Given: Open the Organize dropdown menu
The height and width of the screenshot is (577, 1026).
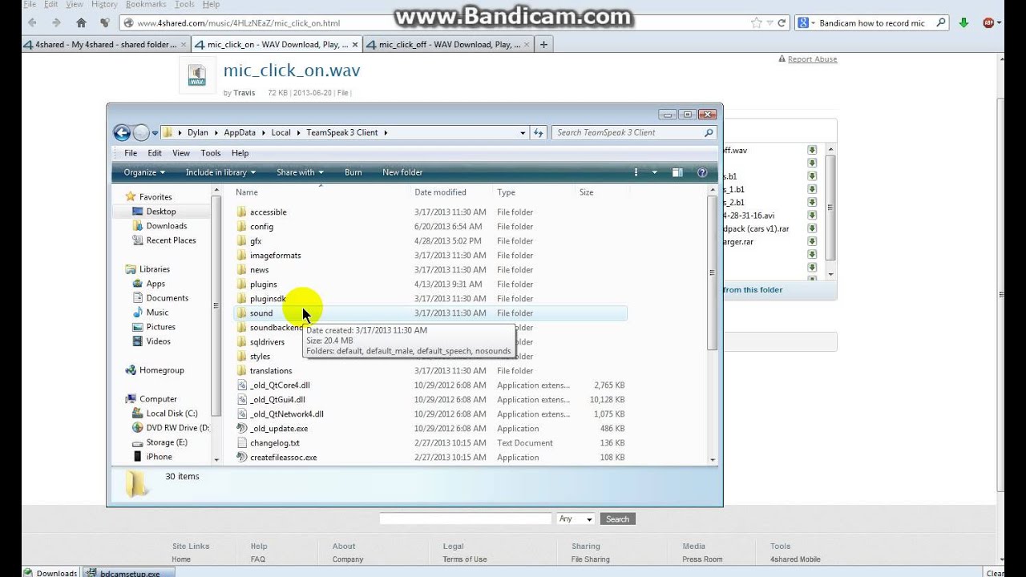Looking at the screenshot, I should (144, 172).
